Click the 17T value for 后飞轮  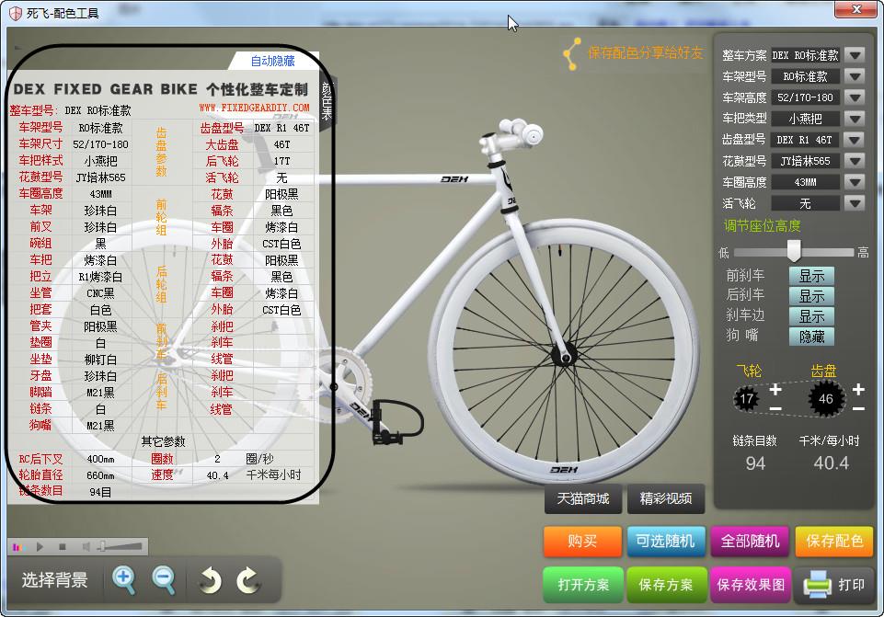coord(281,161)
